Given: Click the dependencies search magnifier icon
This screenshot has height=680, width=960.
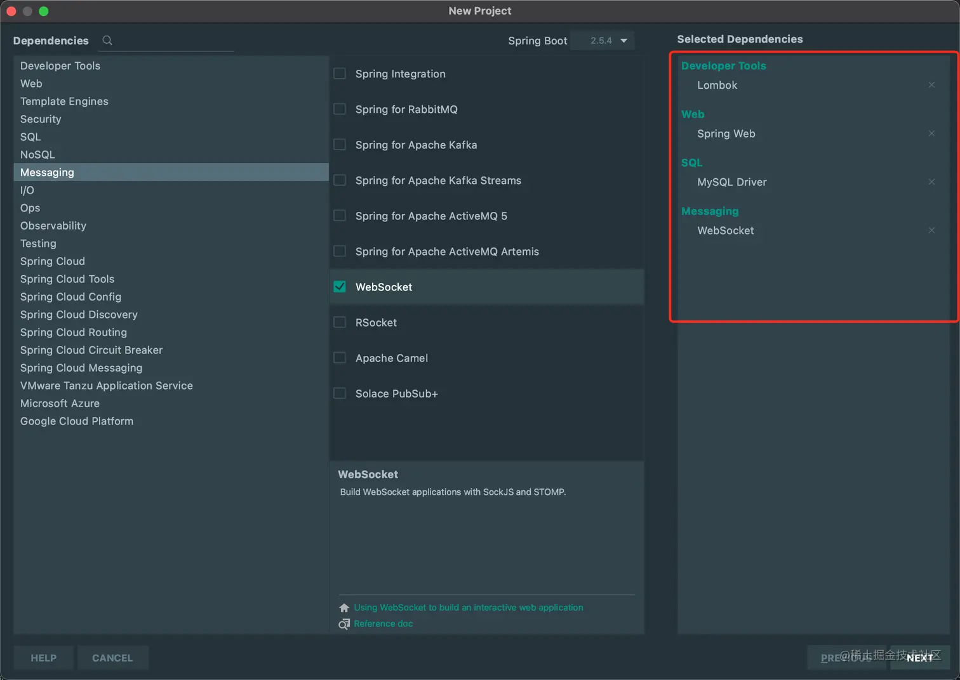Looking at the screenshot, I should (107, 41).
